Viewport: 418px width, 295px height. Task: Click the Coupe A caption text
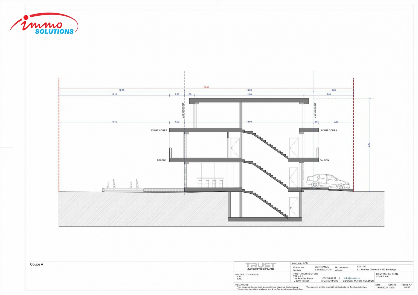tap(37, 264)
